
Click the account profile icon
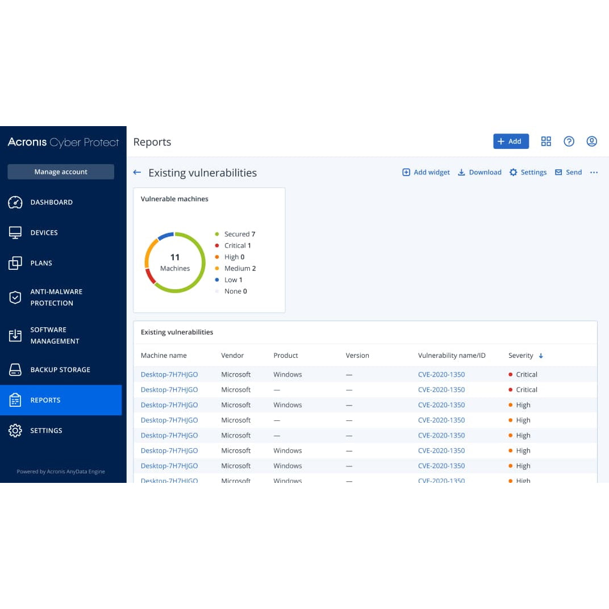click(x=591, y=141)
